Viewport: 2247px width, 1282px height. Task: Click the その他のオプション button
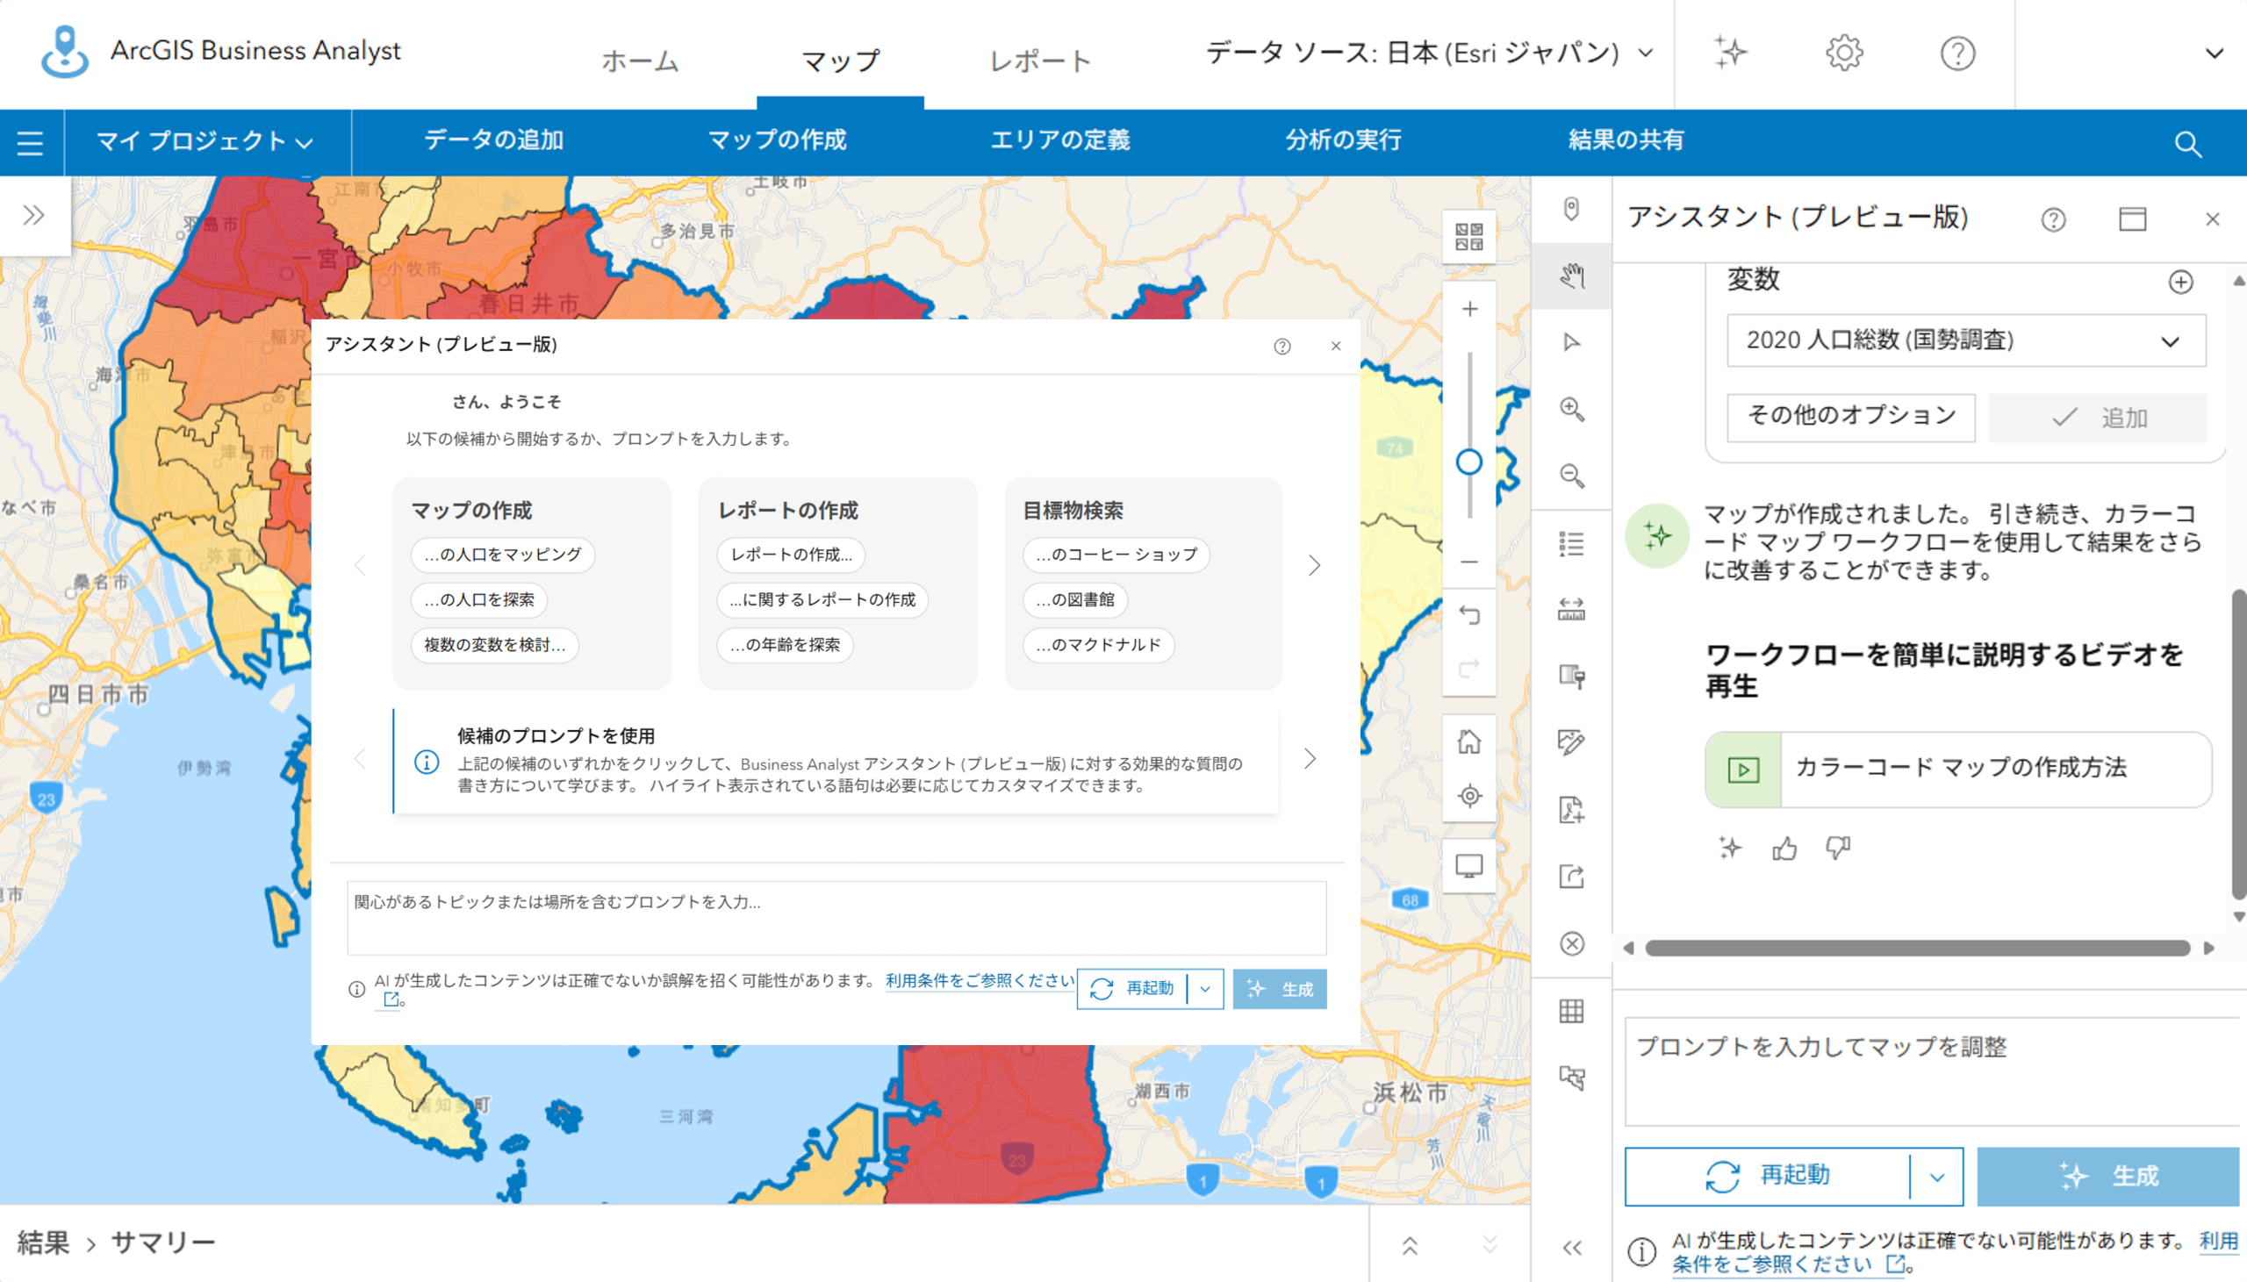[x=1850, y=417]
